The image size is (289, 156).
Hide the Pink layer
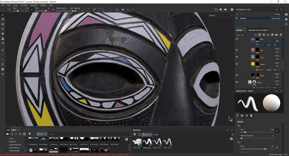237,50
